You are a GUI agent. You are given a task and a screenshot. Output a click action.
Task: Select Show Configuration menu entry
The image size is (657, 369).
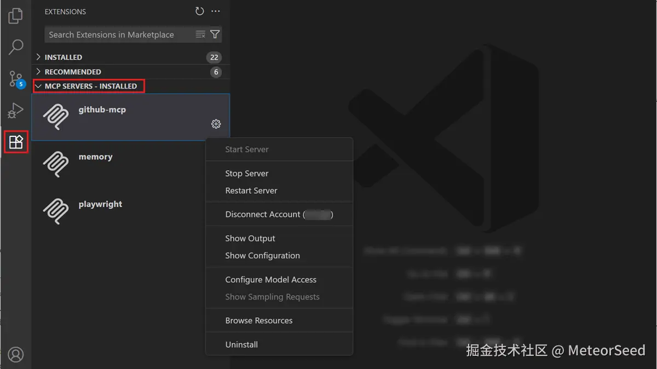coord(279,256)
